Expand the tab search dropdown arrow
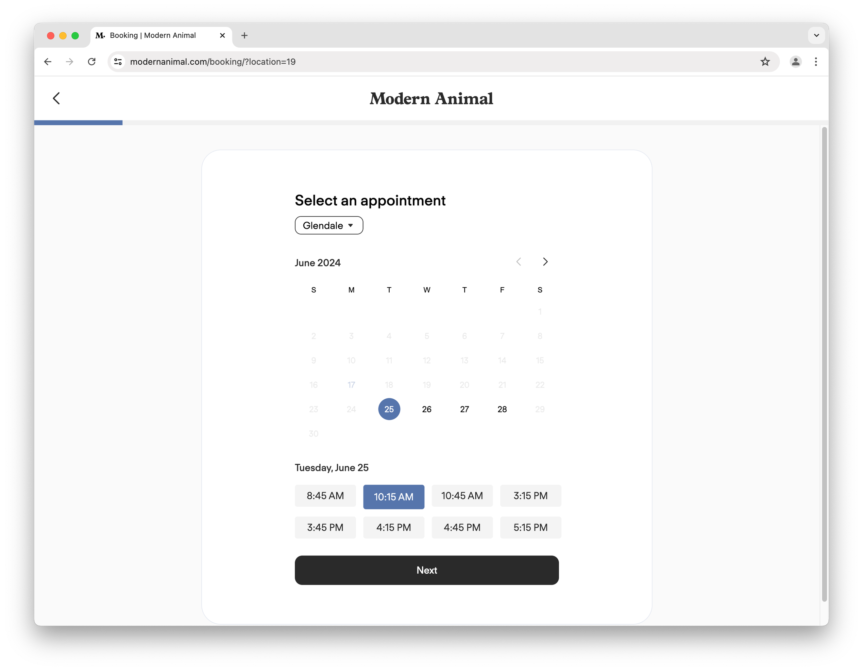The height and width of the screenshot is (671, 863). pyautogui.click(x=816, y=36)
